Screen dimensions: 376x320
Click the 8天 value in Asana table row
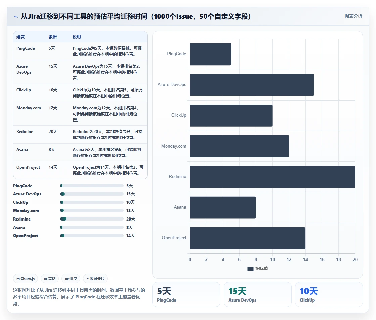click(52, 150)
